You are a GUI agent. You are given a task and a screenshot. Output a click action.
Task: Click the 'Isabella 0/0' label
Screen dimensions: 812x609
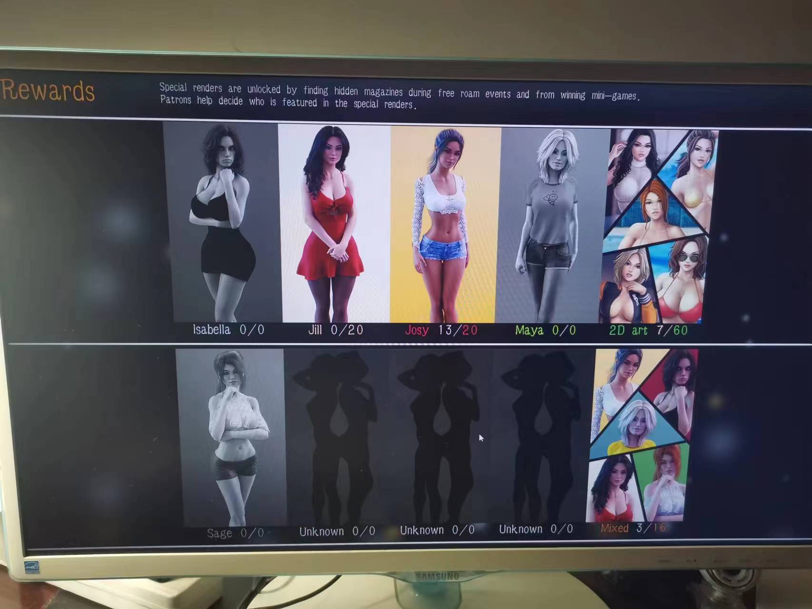click(228, 330)
